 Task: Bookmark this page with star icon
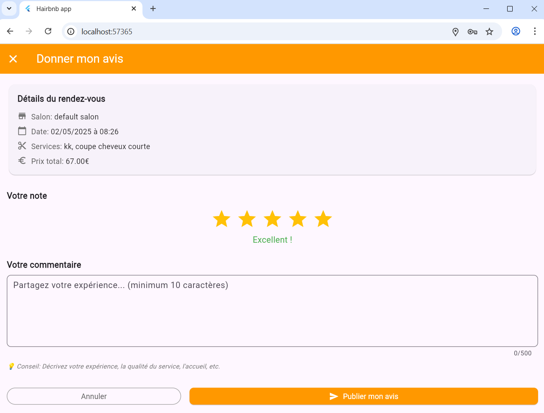(489, 32)
